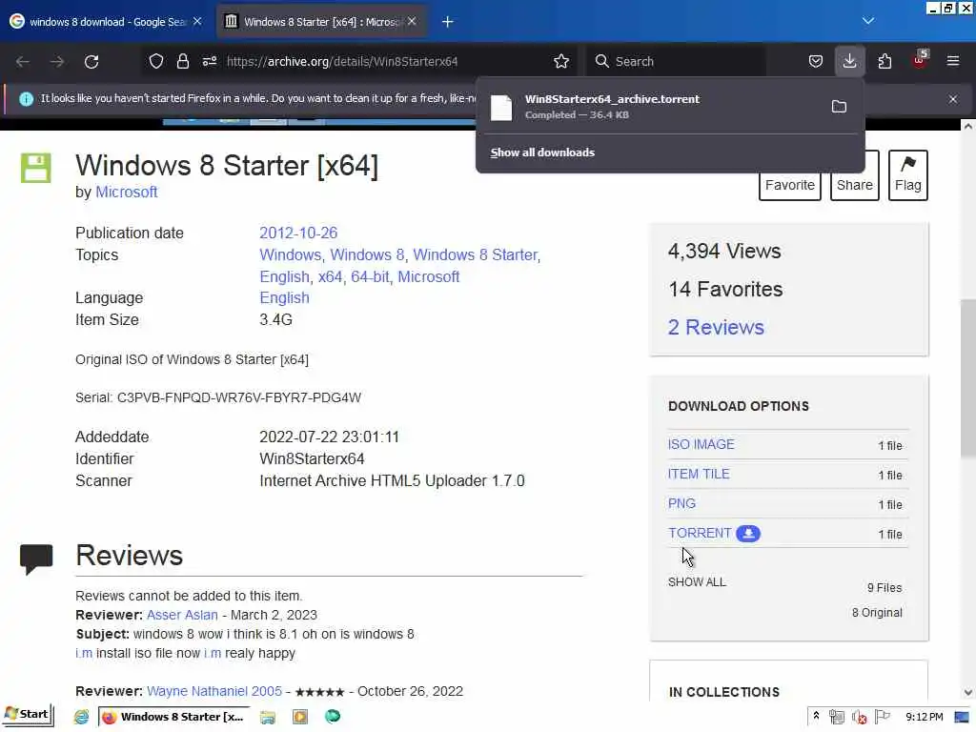Image resolution: width=976 pixels, height=732 pixels.
Task: Click the forward navigation arrow
Action: click(x=56, y=62)
